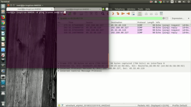Click the zoom in icon in Wireshark

coord(146,14)
